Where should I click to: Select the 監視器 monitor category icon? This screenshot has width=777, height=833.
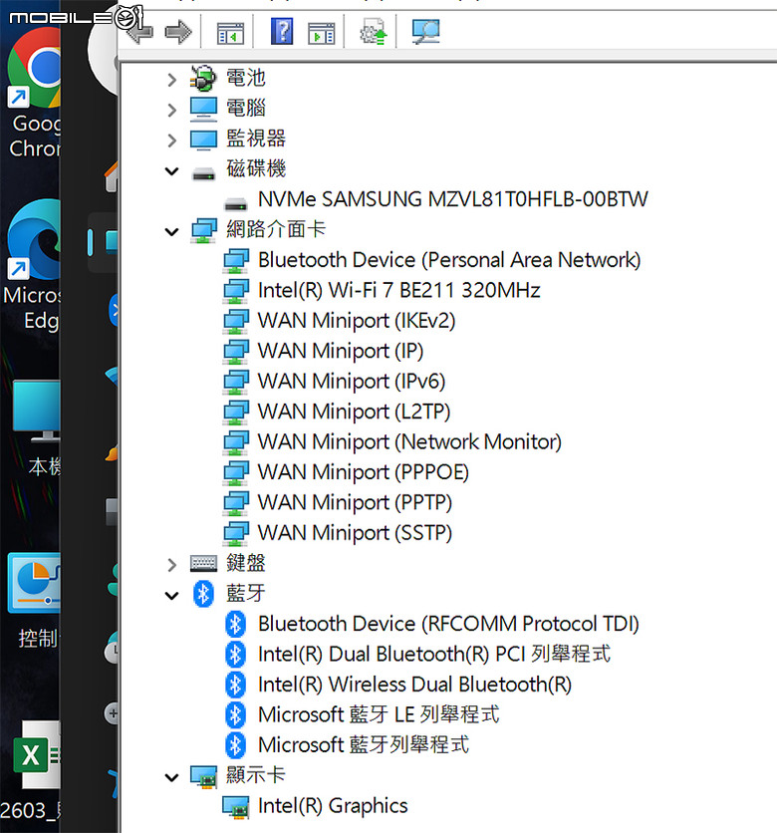204,139
